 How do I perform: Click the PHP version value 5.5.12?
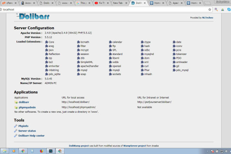48,37
